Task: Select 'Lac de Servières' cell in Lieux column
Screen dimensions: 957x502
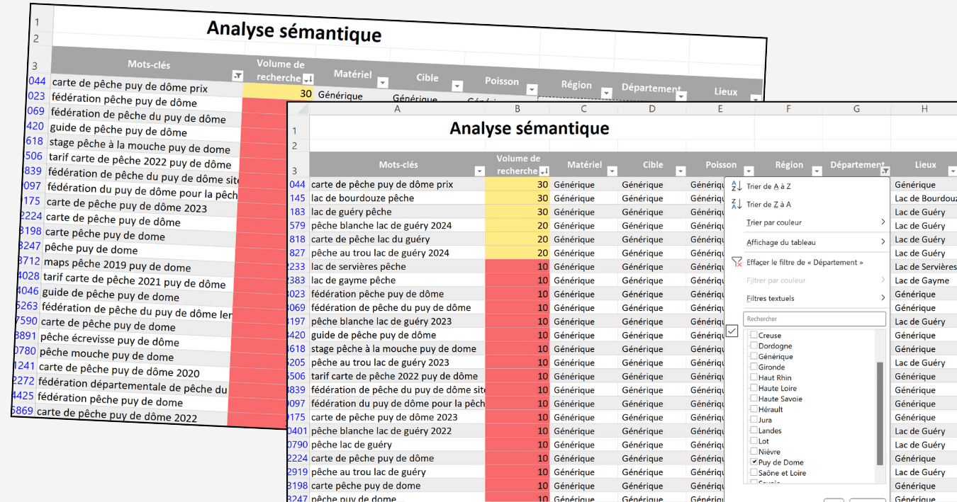Action: tap(924, 266)
